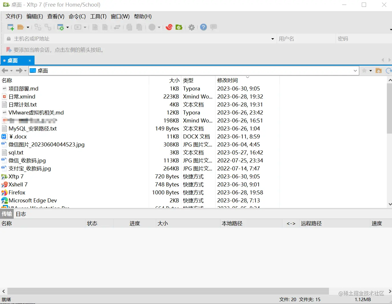
Task: Click the transfer arrows toolbar icon
Action: coord(117,27)
